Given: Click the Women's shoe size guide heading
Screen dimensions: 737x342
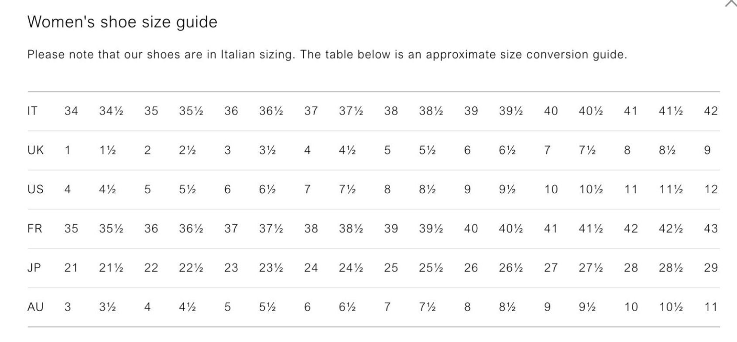Looking at the screenshot, I should 122,22.
